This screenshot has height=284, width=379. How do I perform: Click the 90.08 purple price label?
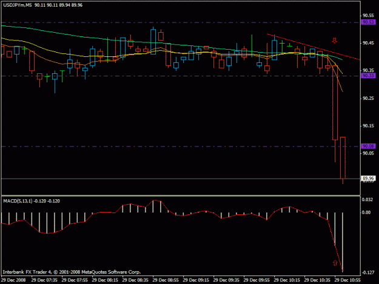368,146
